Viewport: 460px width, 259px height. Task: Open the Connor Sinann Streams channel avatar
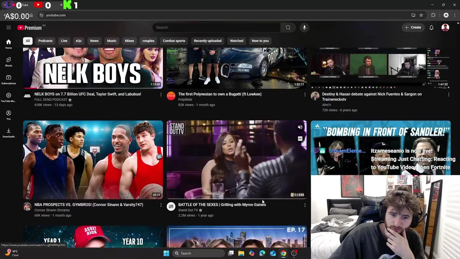27,206
